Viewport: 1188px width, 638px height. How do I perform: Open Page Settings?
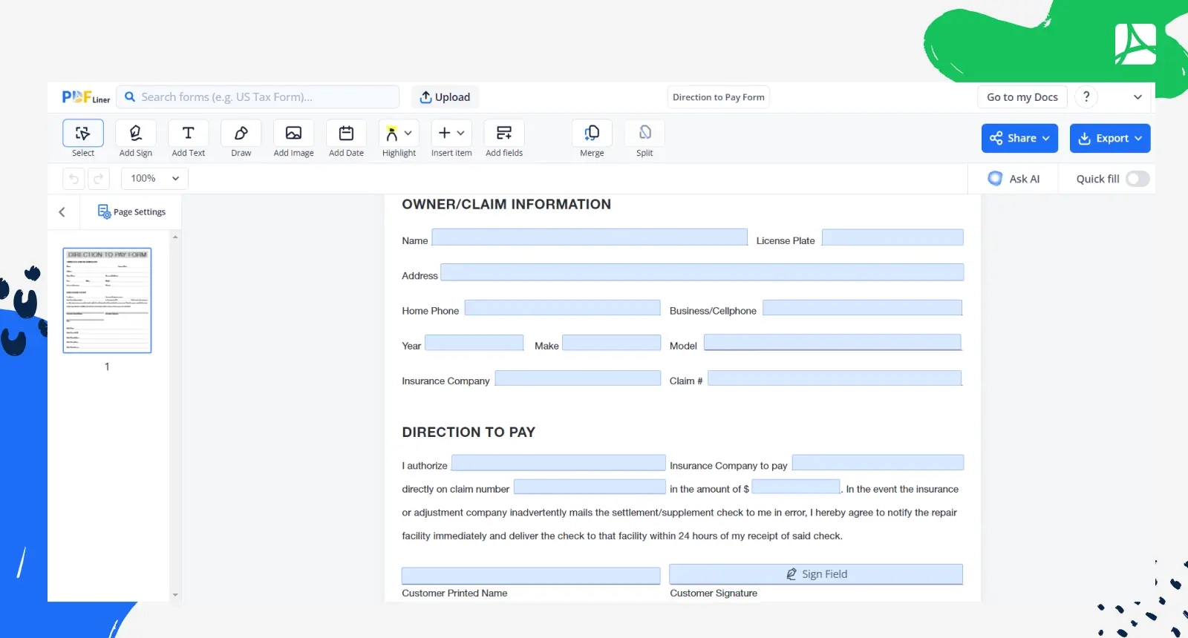(131, 212)
